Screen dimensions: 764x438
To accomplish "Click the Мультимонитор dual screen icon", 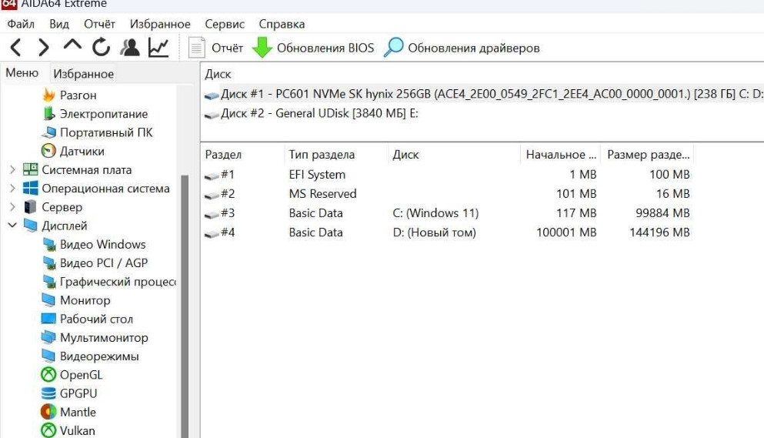I will (x=48, y=337).
